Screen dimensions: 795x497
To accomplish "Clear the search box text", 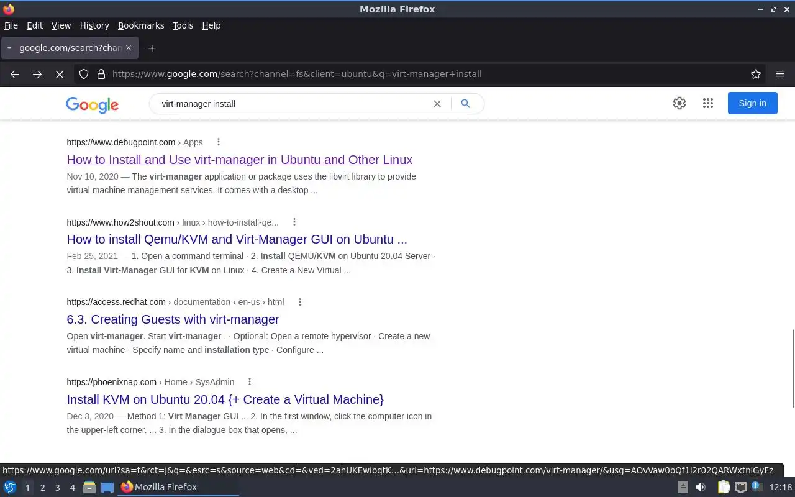I will (437, 104).
